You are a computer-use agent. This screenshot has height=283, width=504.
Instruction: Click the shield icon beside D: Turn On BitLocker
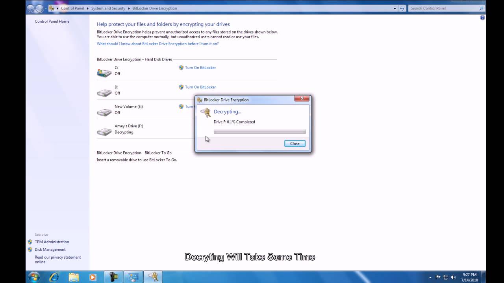point(181,87)
